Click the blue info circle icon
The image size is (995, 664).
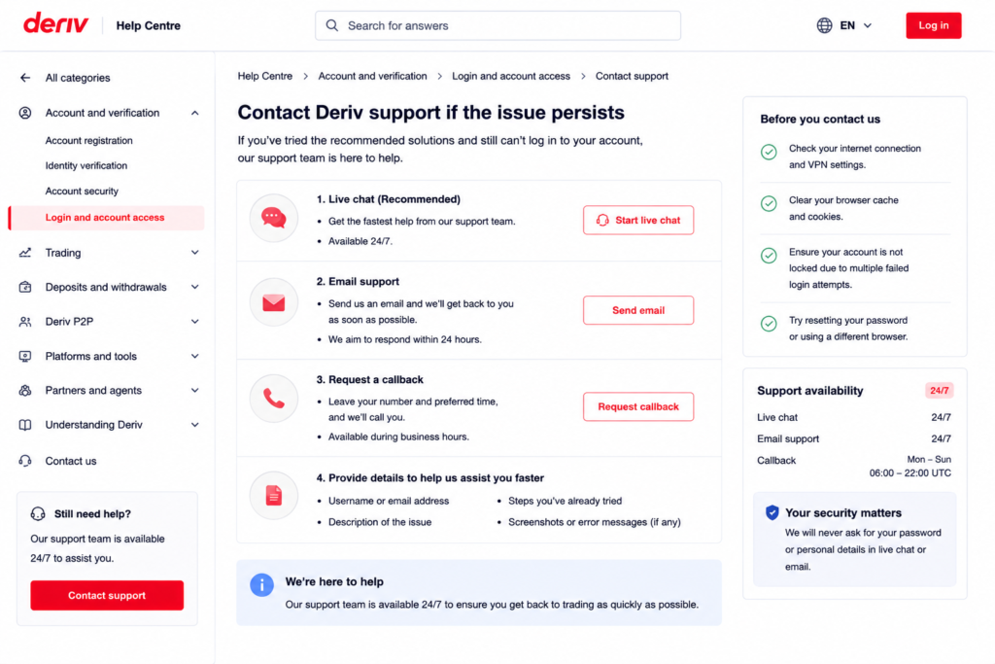(261, 584)
